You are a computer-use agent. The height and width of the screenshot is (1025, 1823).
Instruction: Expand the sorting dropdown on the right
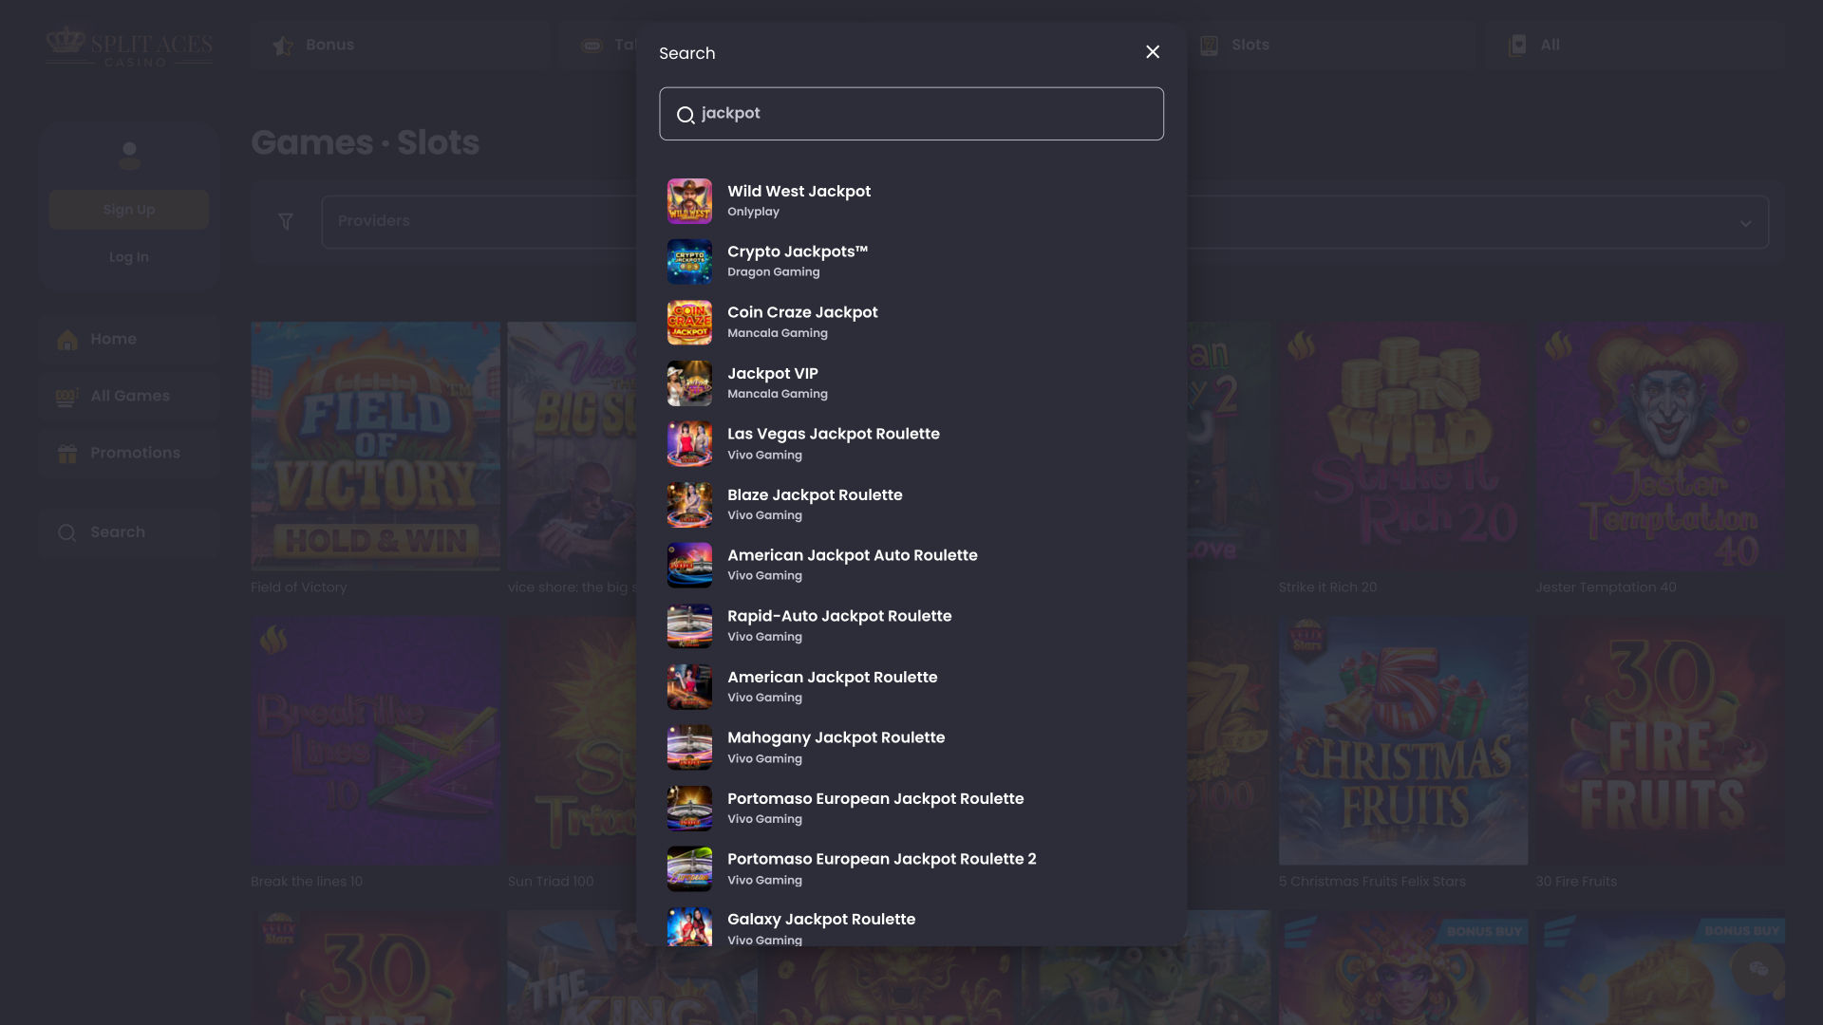1747,221
